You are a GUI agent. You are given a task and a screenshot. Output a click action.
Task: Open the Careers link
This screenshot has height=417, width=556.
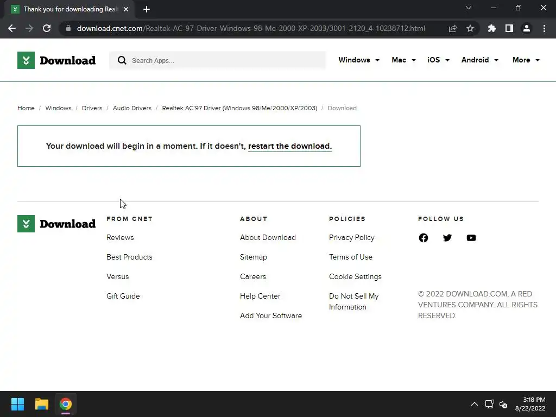pos(253,276)
